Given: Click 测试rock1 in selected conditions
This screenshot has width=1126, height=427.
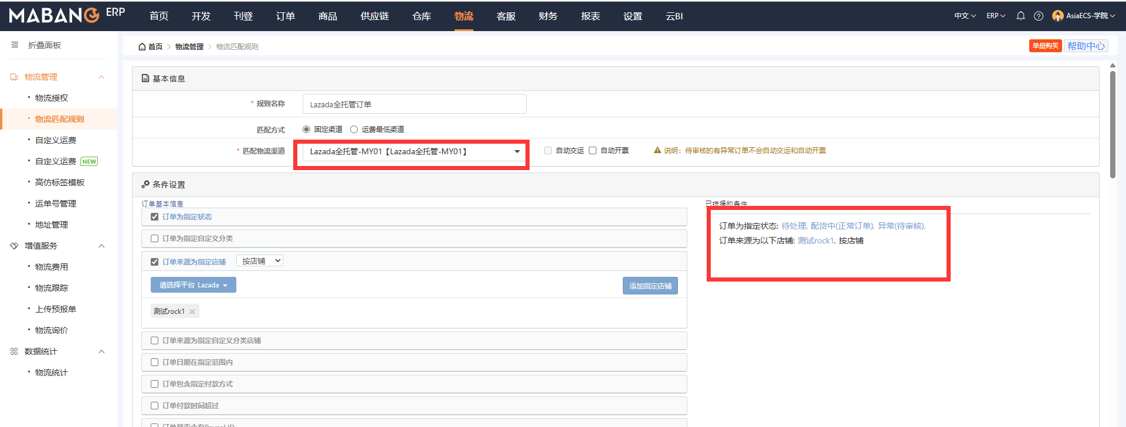Looking at the screenshot, I should pos(815,240).
